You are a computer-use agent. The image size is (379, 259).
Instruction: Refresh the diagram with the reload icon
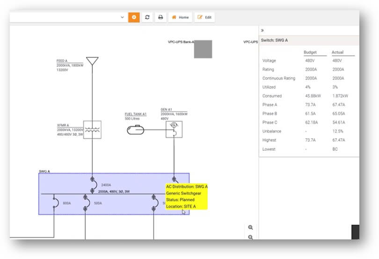pos(147,17)
